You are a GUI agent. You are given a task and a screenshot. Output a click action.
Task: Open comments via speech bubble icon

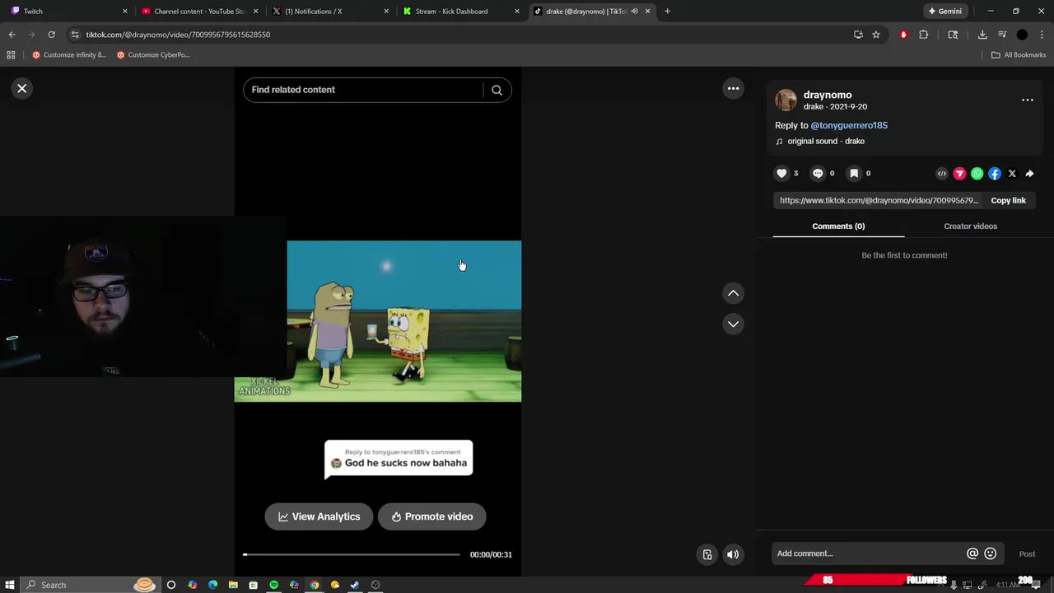click(x=818, y=173)
